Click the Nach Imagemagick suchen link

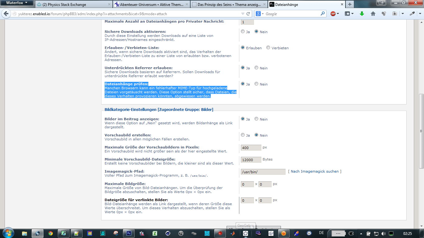pos(314,171)
